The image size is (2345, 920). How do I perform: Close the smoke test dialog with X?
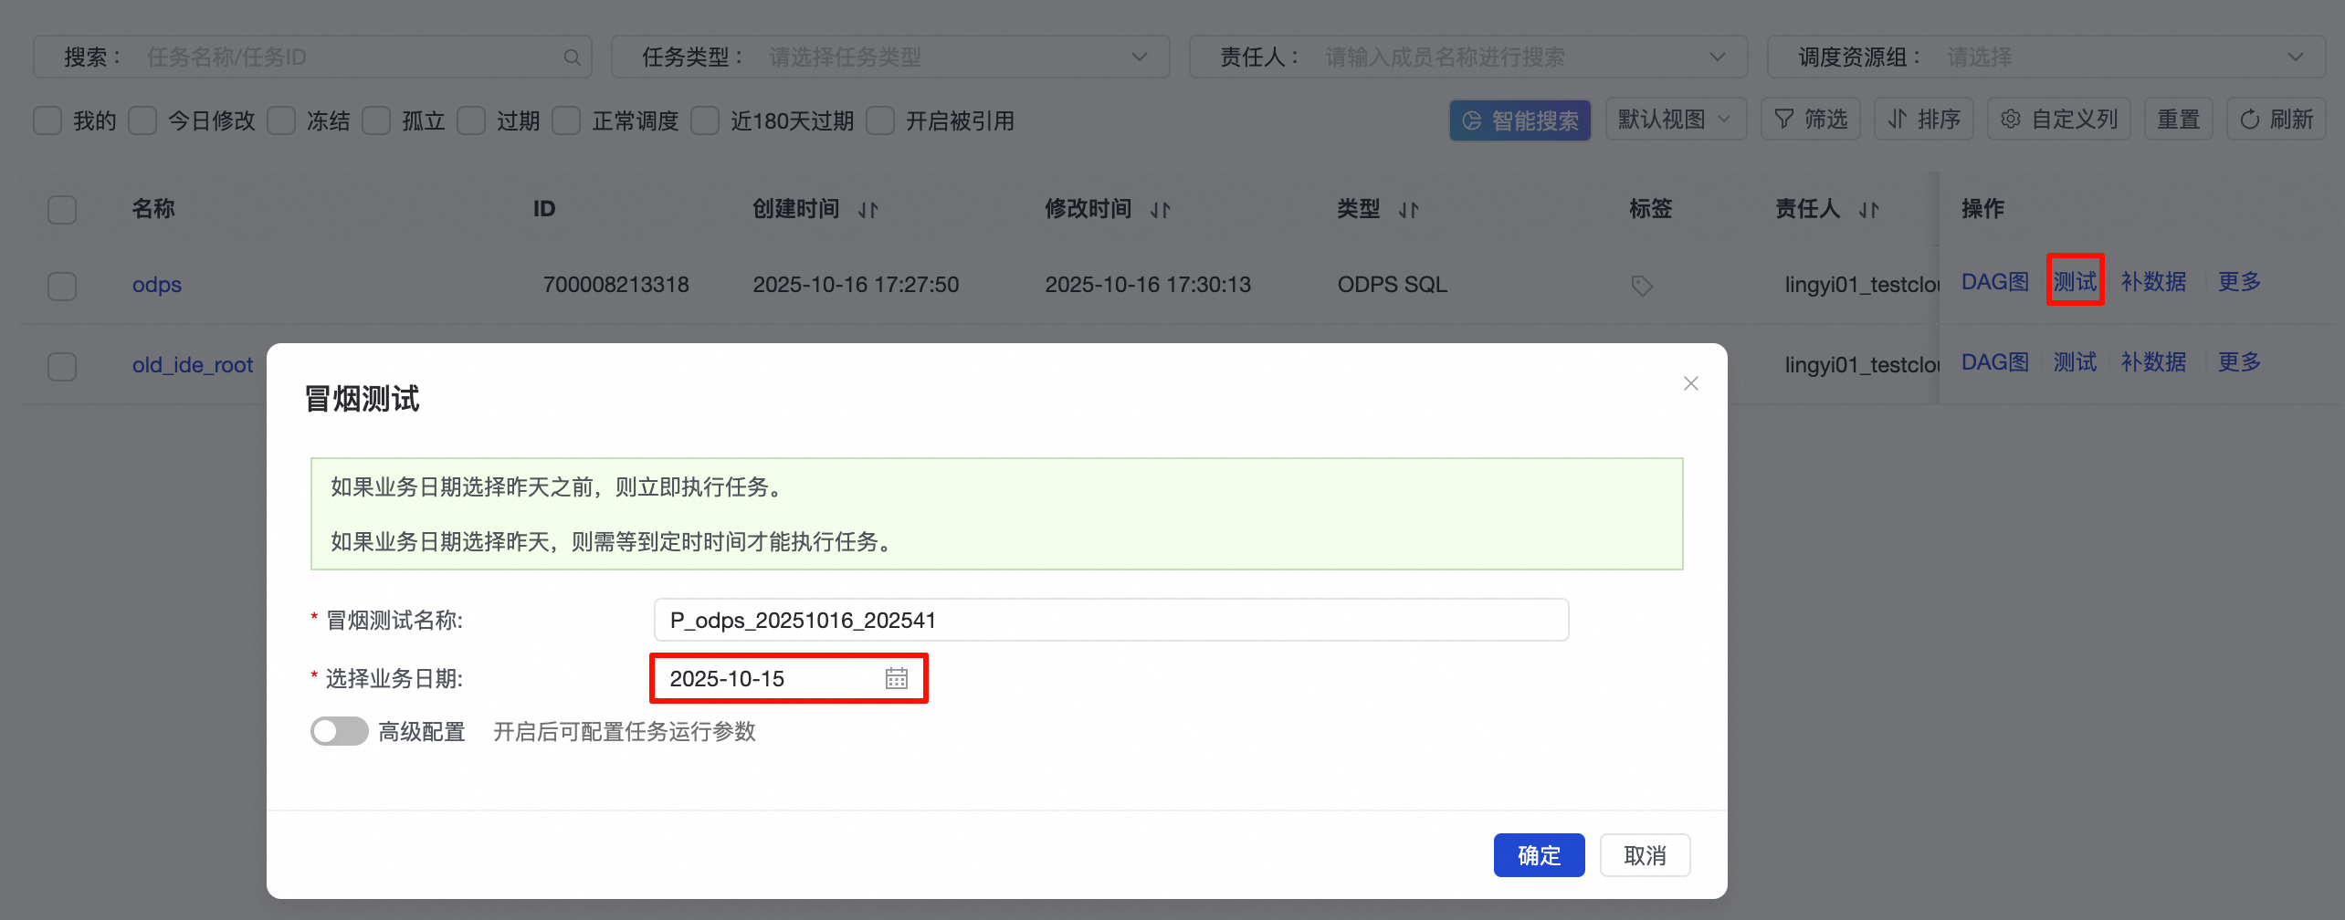point(1691,383)
